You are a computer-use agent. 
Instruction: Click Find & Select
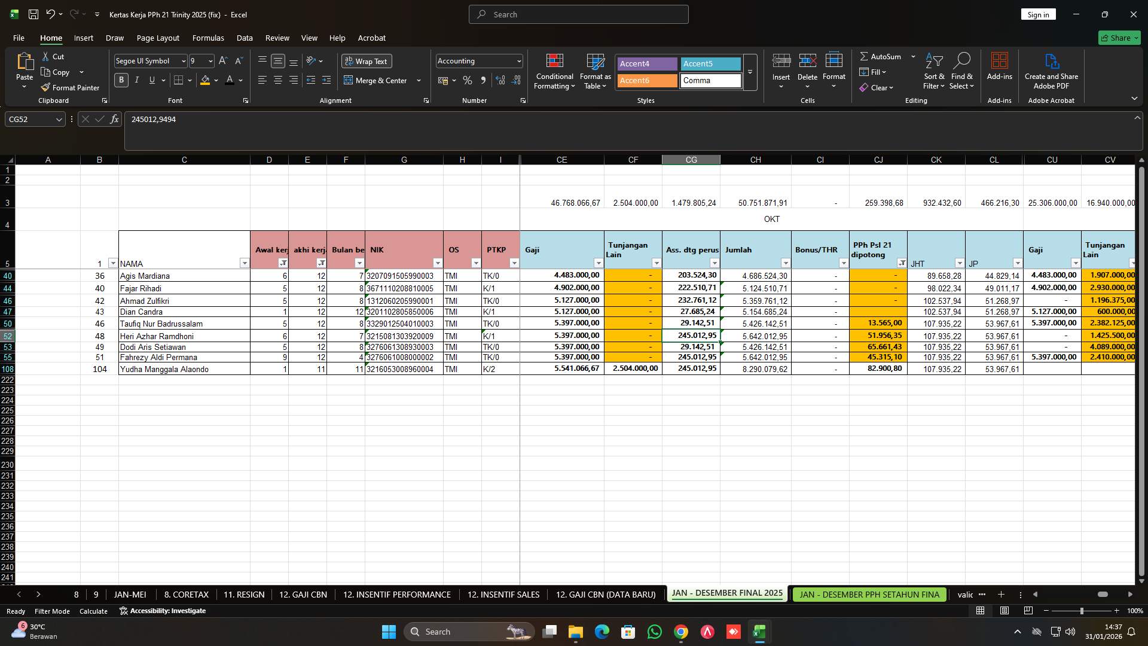(962, 71)
